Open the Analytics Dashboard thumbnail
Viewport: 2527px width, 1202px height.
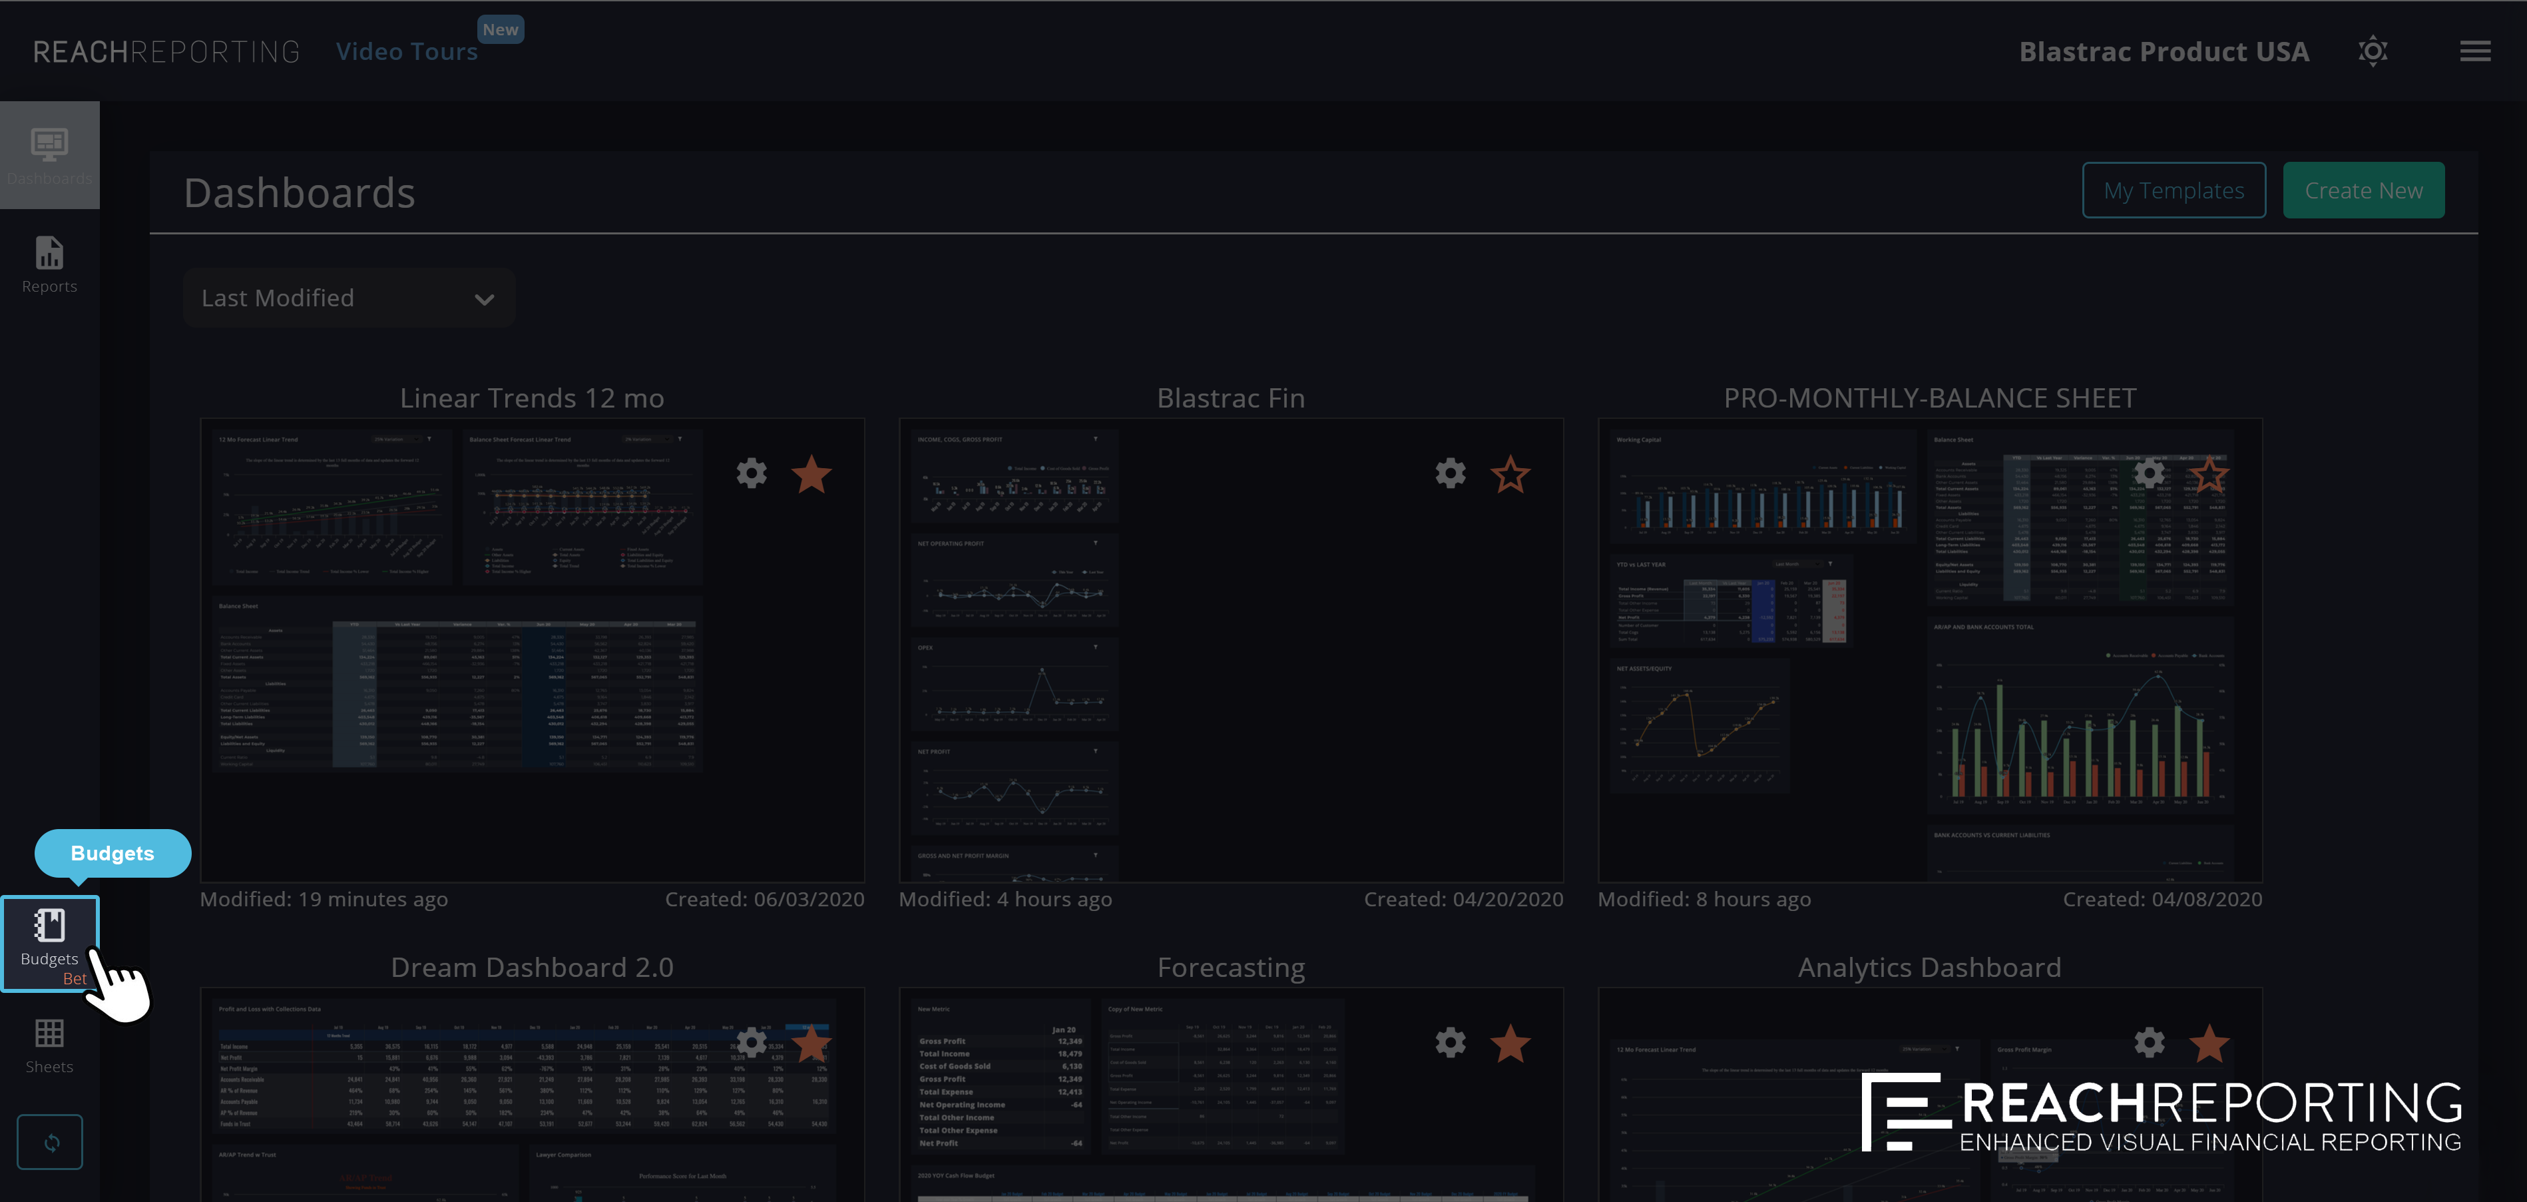click(x=1930, y=1095)
